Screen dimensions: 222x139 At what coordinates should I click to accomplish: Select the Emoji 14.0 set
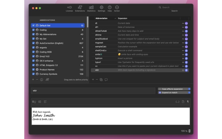point(58,56)
